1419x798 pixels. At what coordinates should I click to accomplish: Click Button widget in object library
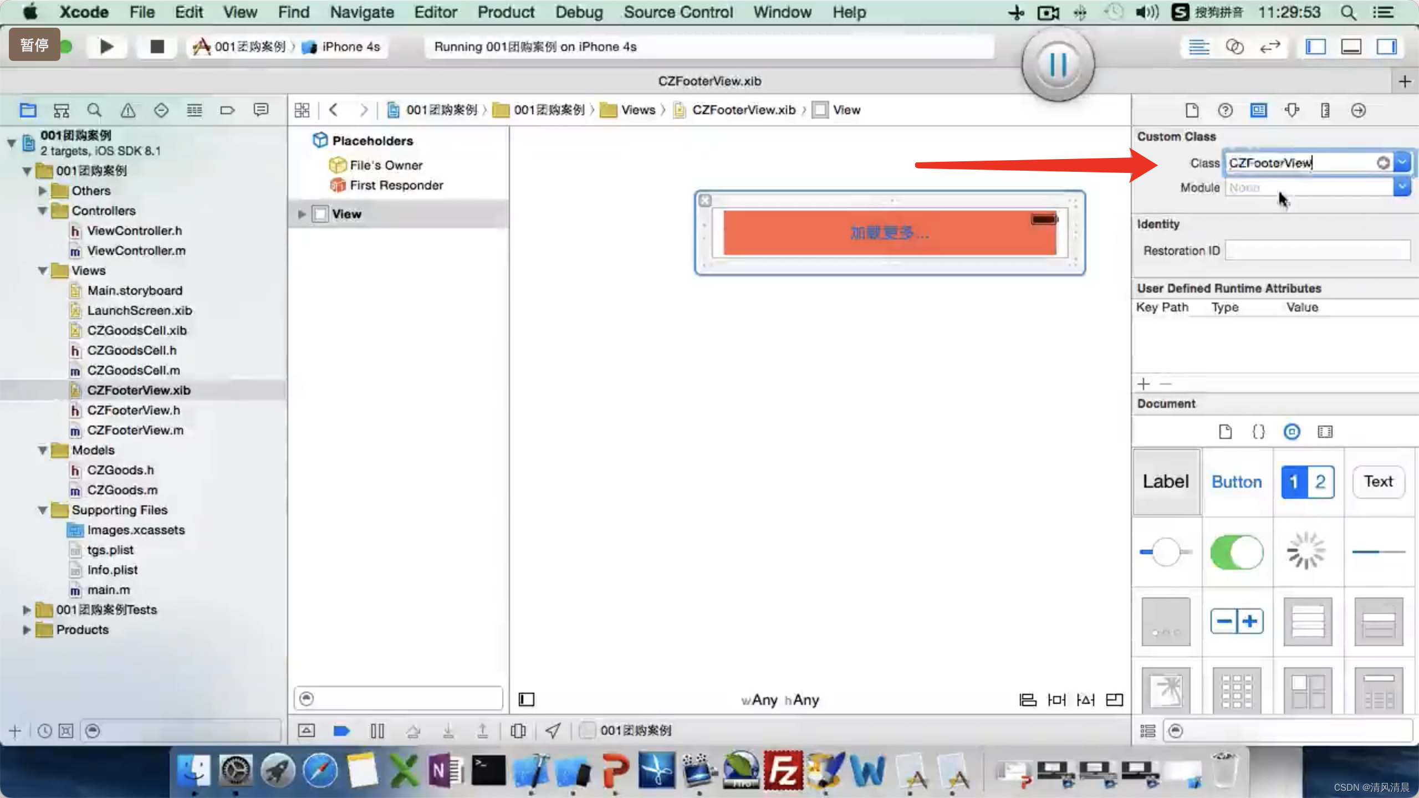pyautogui.click(x=1237, y=482)
